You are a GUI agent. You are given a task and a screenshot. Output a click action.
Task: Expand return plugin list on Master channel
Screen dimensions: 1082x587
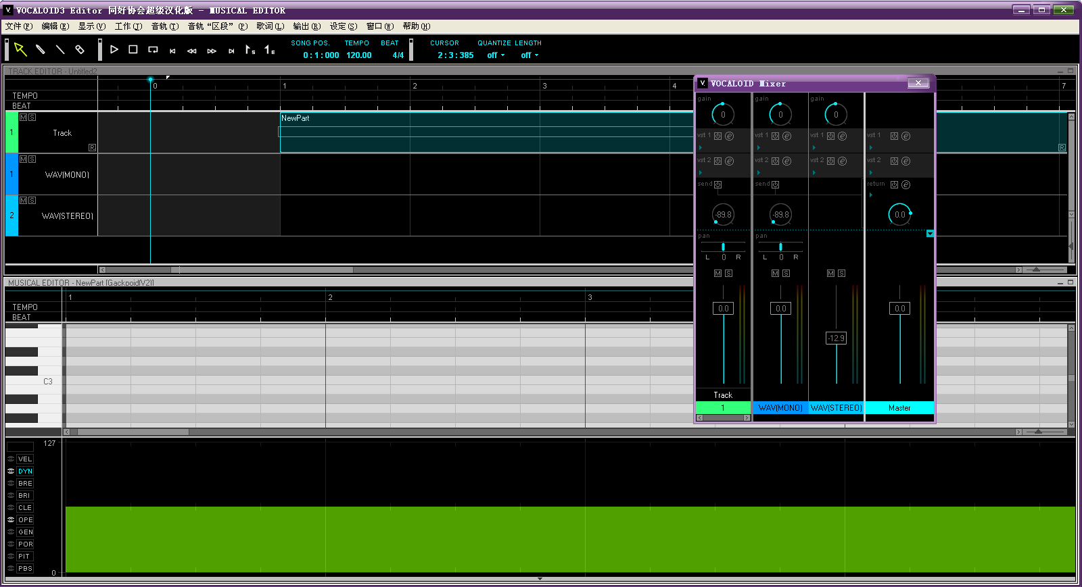click(x=870, y=195)
